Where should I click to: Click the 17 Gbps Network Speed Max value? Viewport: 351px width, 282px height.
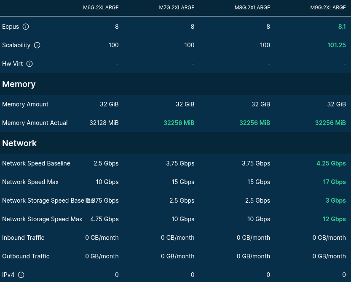335,182
